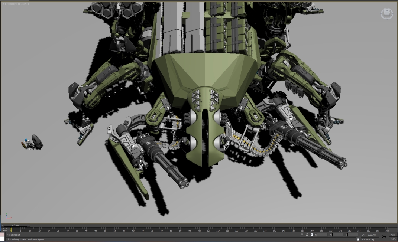Click the 0 / 200 time slider handle

pyautogui.click(x=15, y=225)
